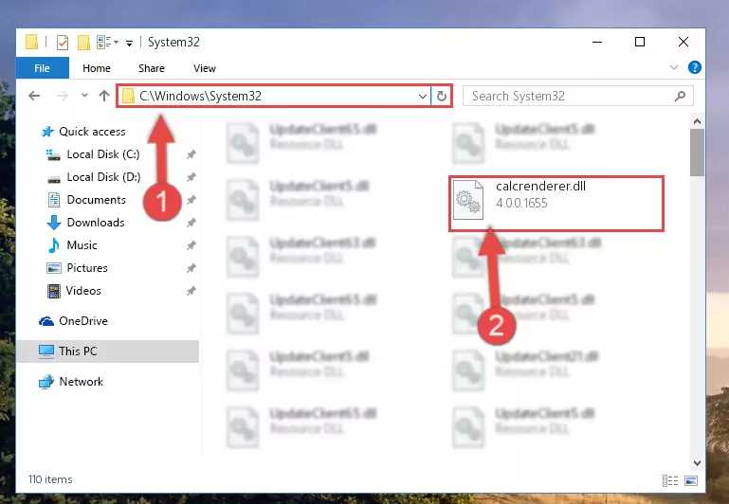The image size is (729, 504).
Task: Click the pin icon beside Videos
Action: [191, 291]
